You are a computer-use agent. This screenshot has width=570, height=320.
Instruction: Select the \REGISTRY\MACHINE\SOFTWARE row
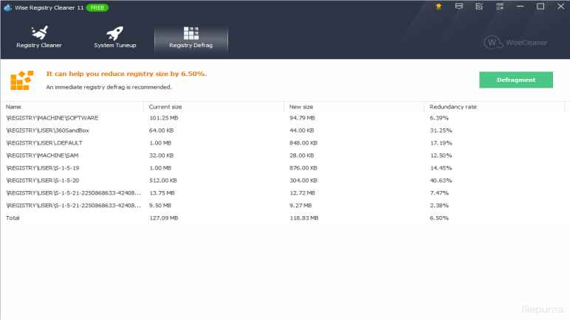click(x=52, y=118)
